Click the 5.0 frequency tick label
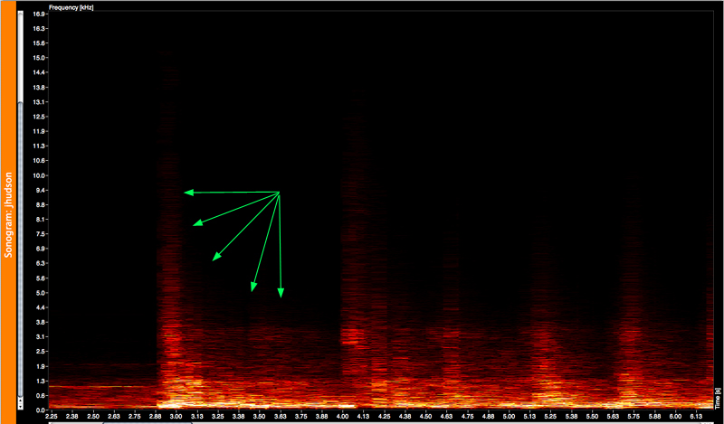Viewport: 724px width, 424px height. click(40, 293)
